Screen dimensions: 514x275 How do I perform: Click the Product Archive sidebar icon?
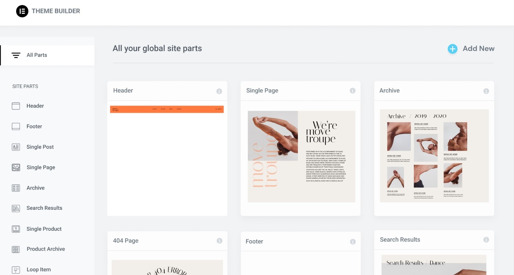coord(15,249)
